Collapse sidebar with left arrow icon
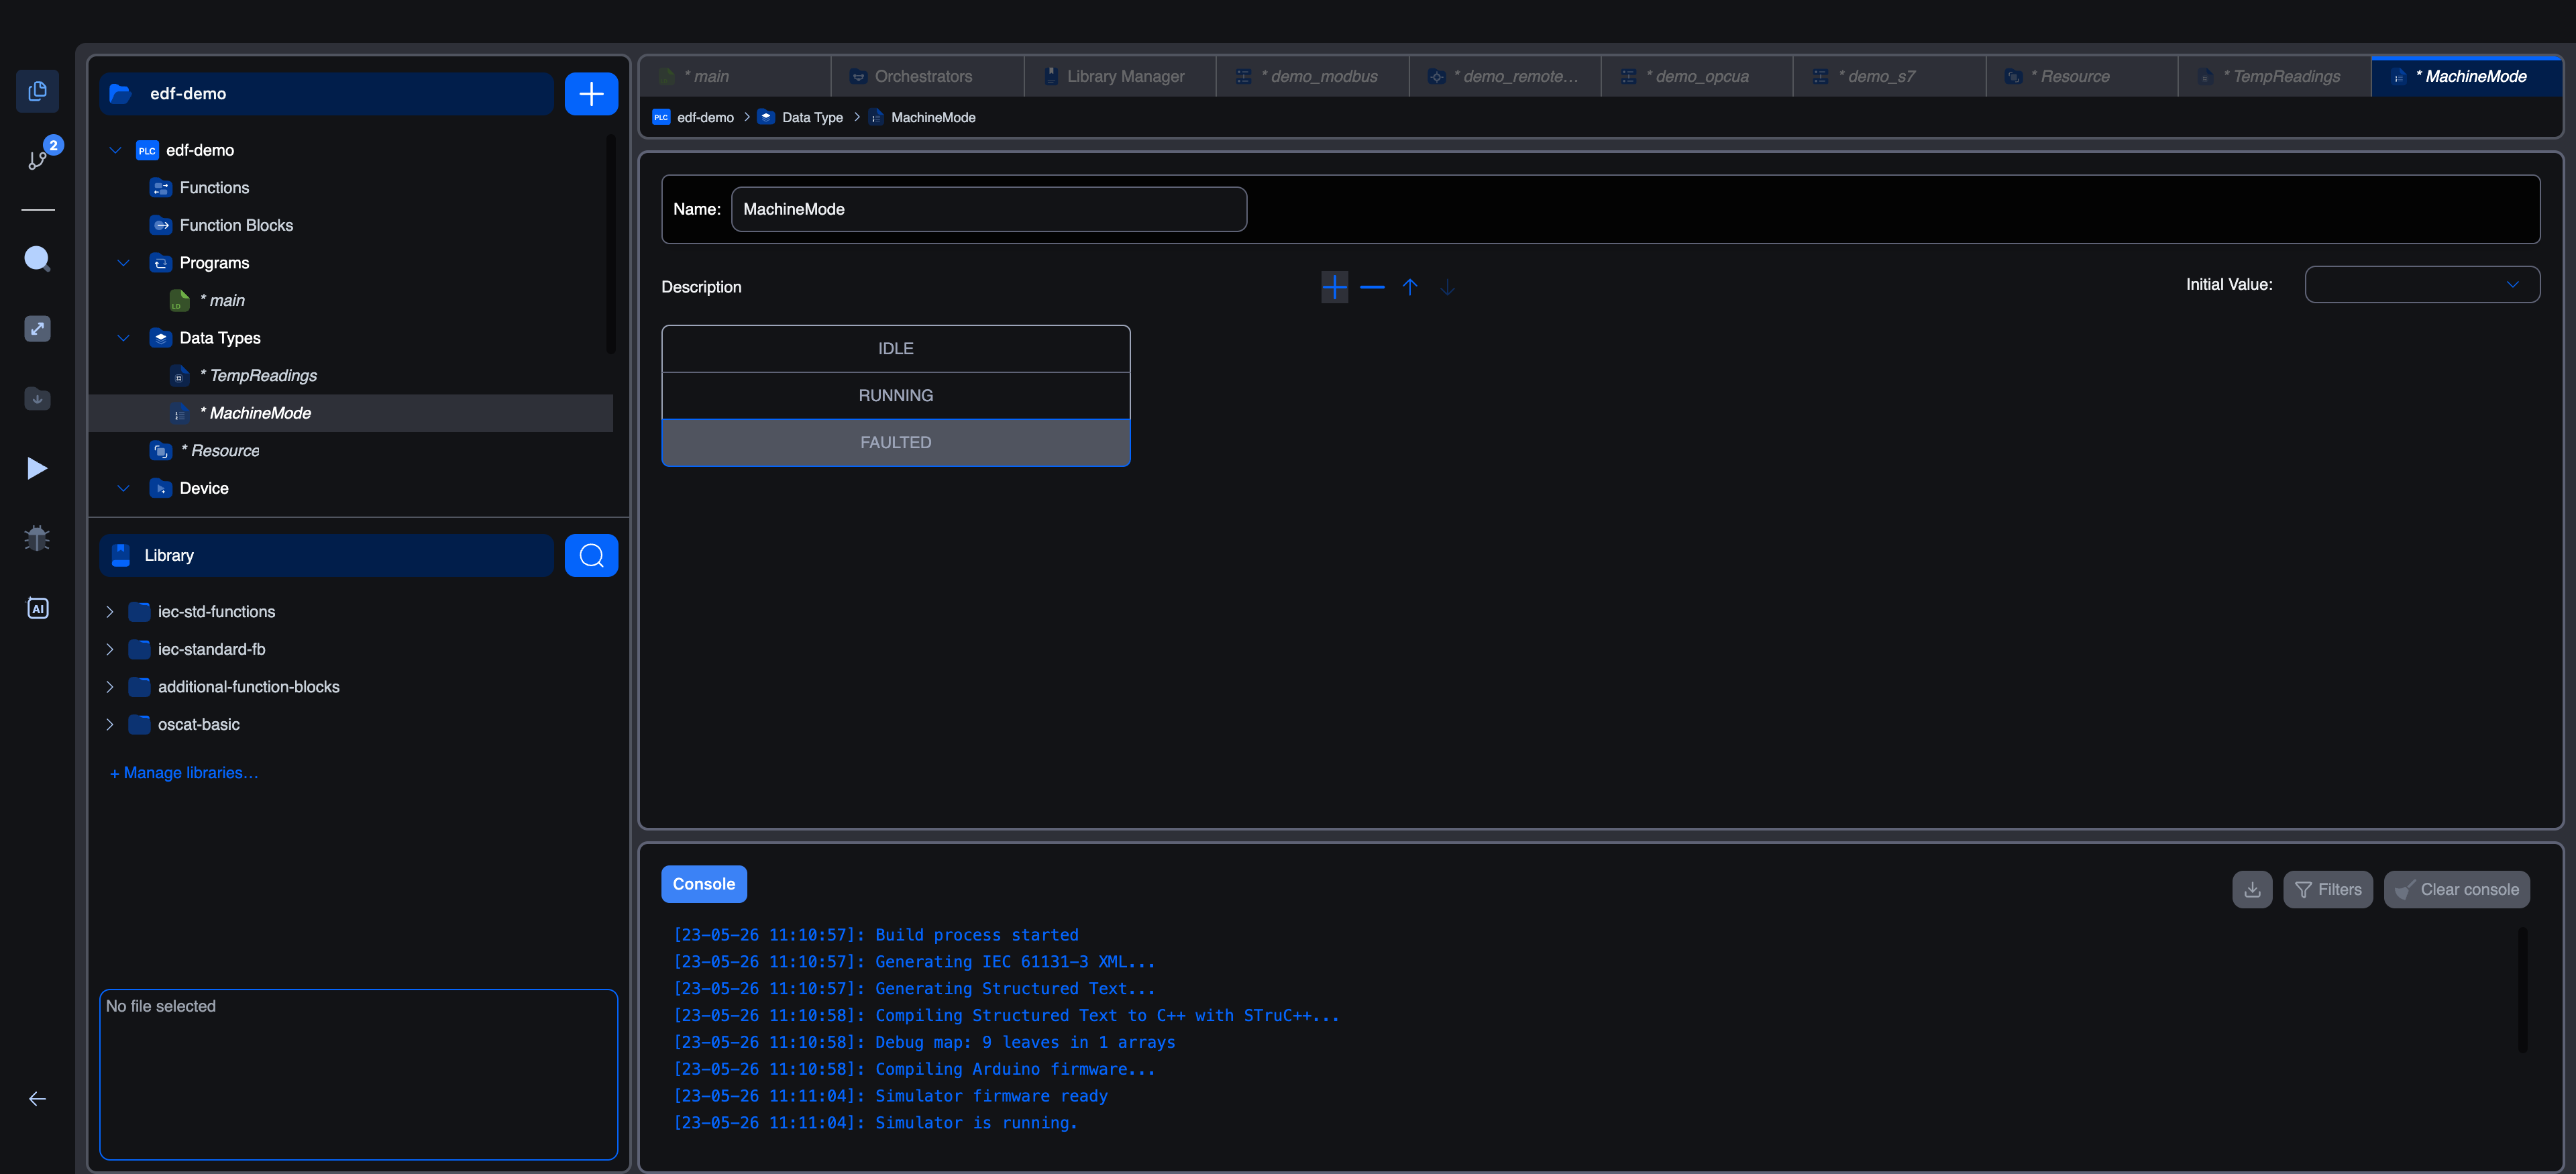The width and height of the screenshot is (2576, 1174). point(37,1098)
